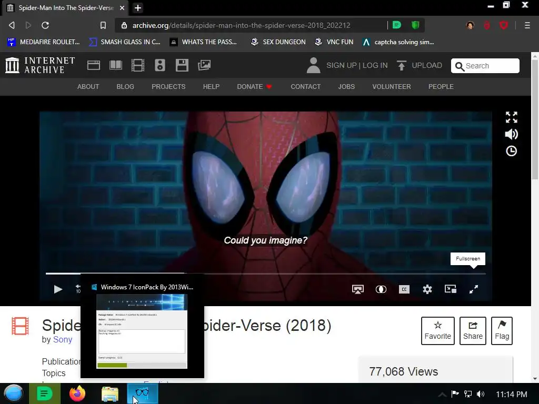
Task: Open File Explorer from the taskbar
Action: coord(110,393)
